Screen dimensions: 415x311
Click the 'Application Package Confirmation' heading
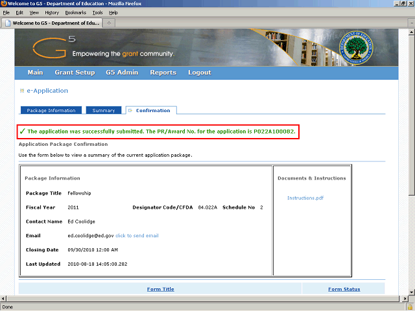(x=64, y=144)
